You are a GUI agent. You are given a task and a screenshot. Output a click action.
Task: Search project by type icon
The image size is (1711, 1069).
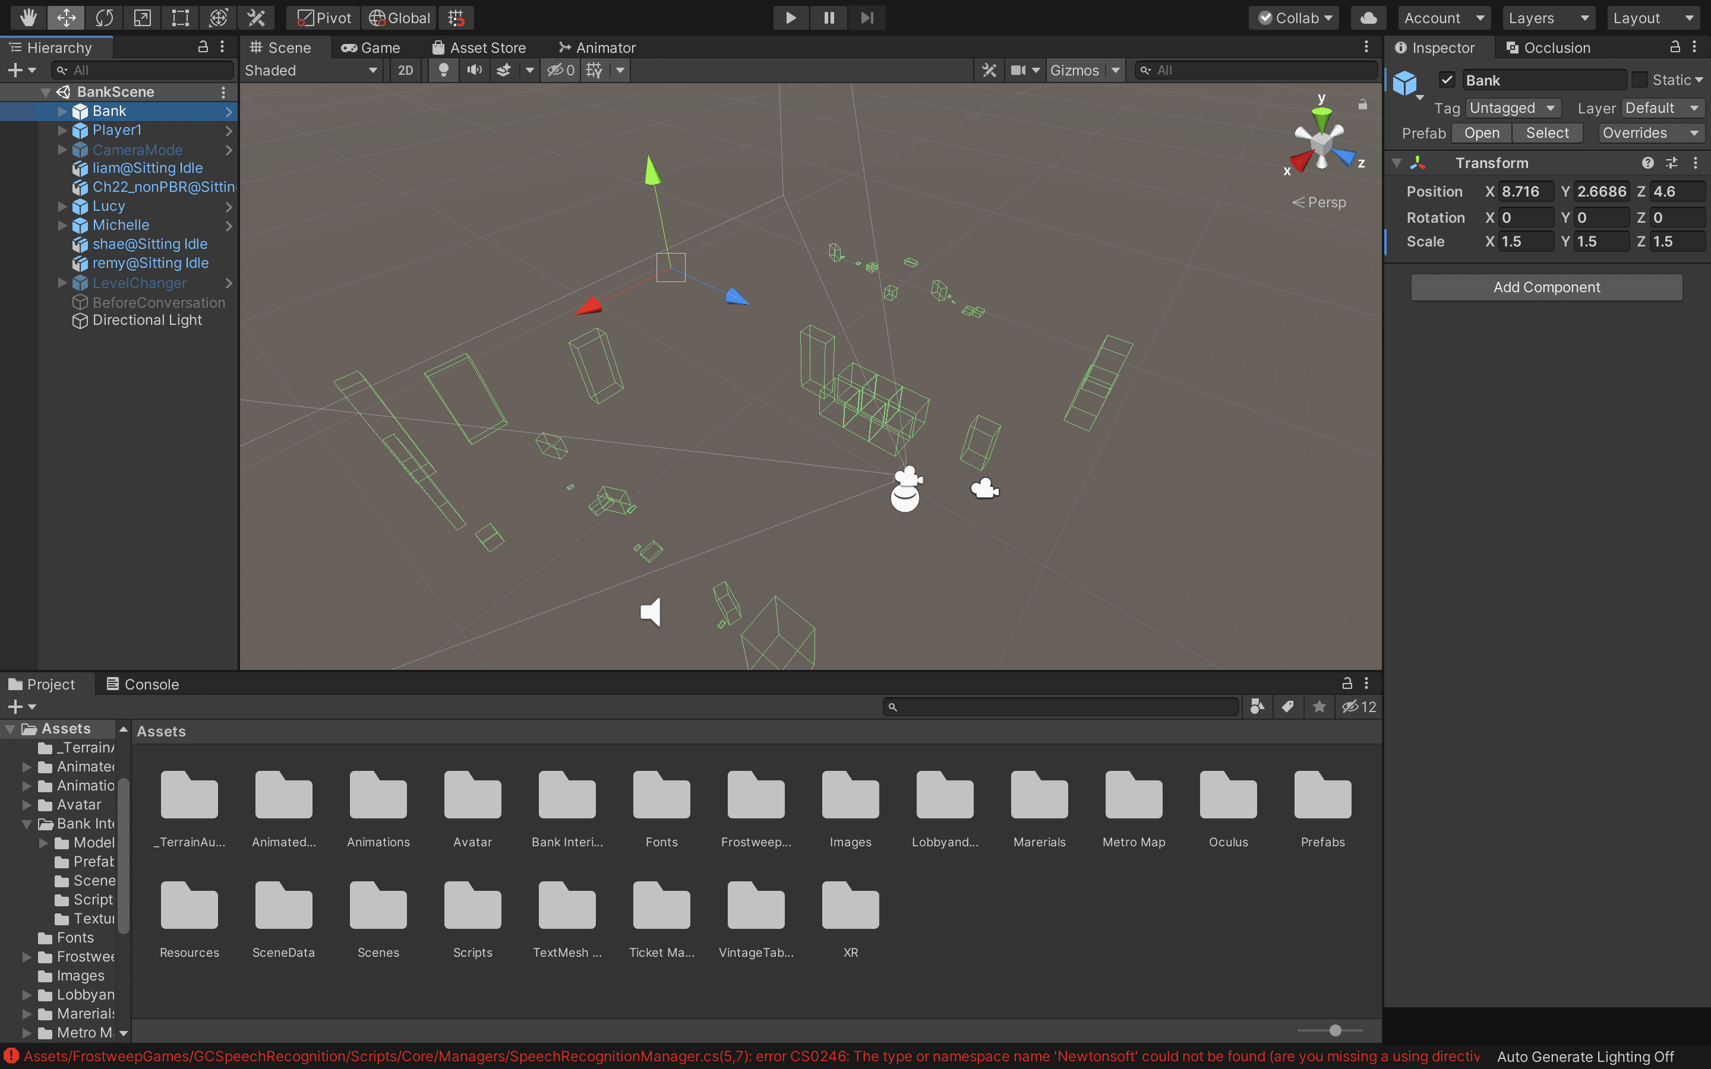(x=1257, y=706)
